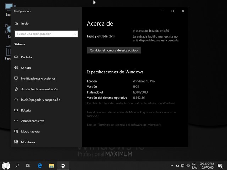Click the Sistema section header

20,44
